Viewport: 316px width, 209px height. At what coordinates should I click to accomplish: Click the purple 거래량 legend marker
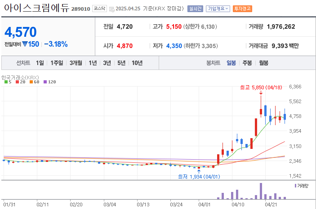tap(295, 186)
